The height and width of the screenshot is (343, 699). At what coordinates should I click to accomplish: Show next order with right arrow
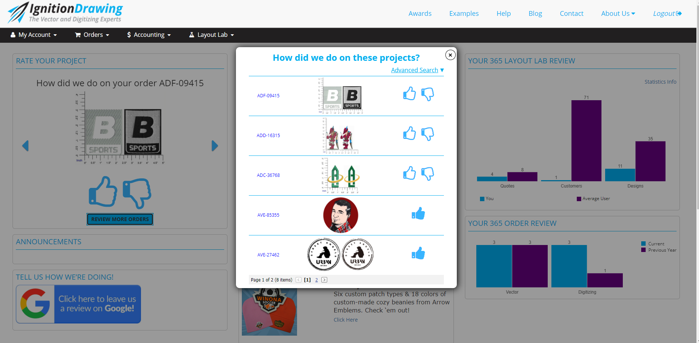click(215, 146)
